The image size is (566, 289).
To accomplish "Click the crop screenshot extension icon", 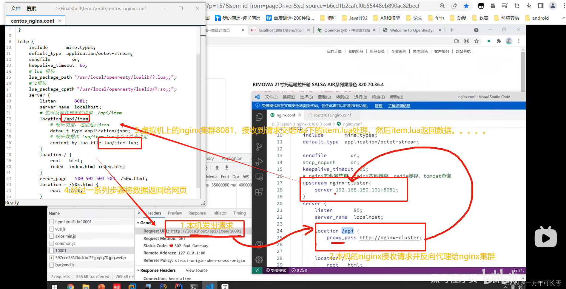I will point(517,6).
